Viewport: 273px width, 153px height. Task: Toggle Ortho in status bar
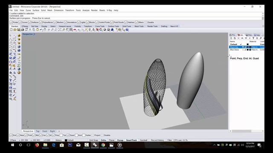point(103,140)
